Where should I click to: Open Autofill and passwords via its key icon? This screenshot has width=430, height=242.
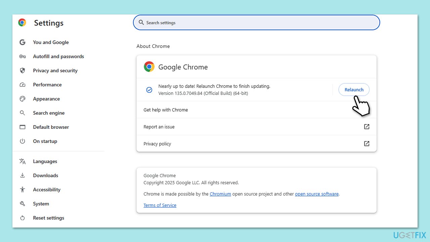point(22,56)
